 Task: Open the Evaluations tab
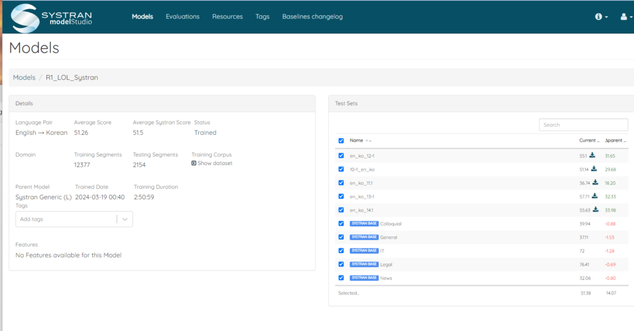click(x=183, y=17)
